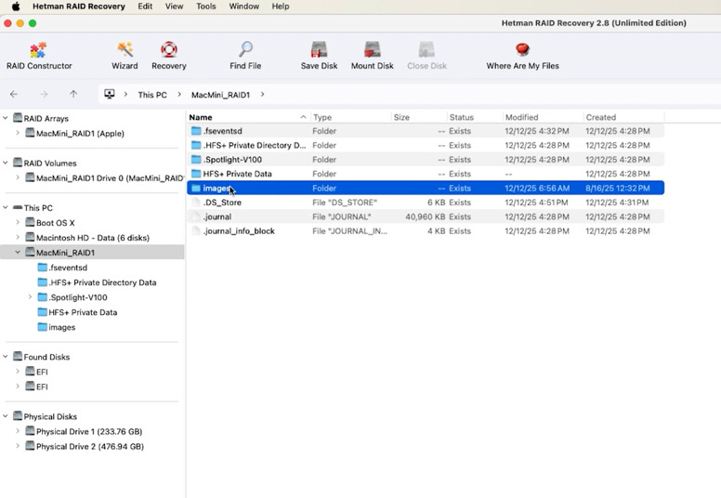Select the .DS_Store file

coord(426,203)
